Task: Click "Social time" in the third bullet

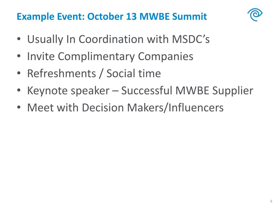Action: coord(134,74)
